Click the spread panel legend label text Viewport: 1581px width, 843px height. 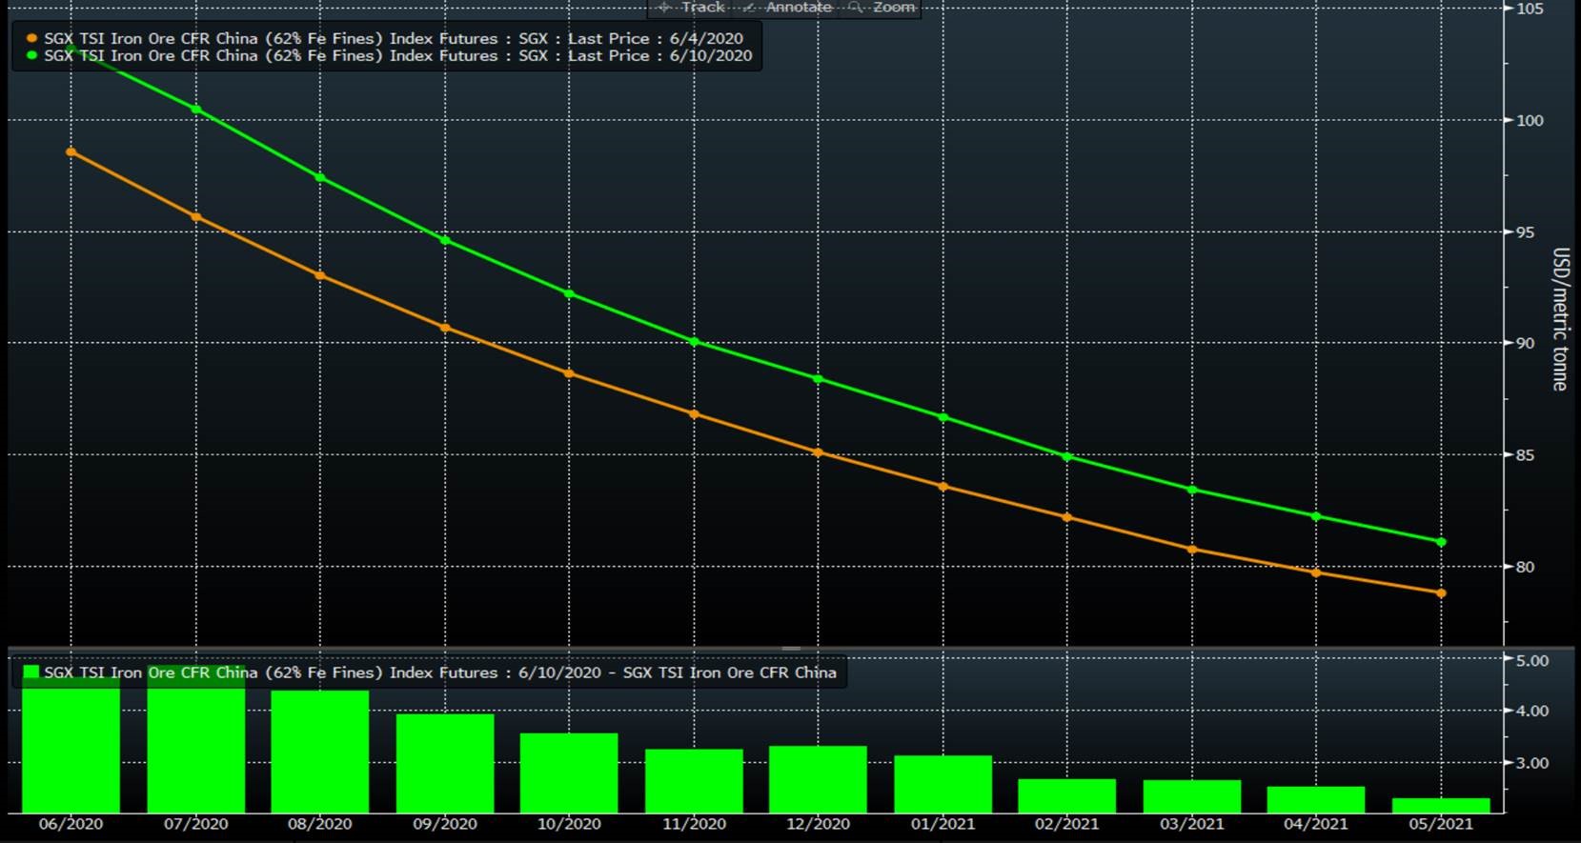click(439, 672)
